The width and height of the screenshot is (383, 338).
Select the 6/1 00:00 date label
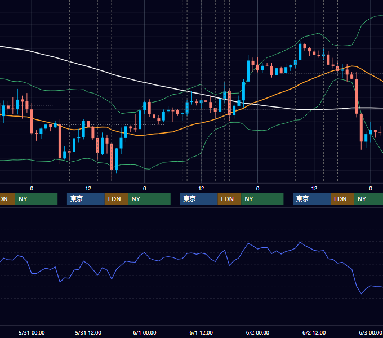[x=145, y=332]
